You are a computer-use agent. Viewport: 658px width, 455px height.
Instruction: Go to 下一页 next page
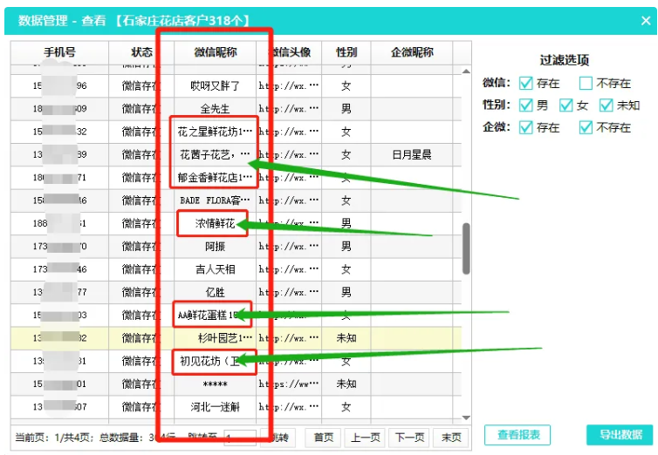409,438
